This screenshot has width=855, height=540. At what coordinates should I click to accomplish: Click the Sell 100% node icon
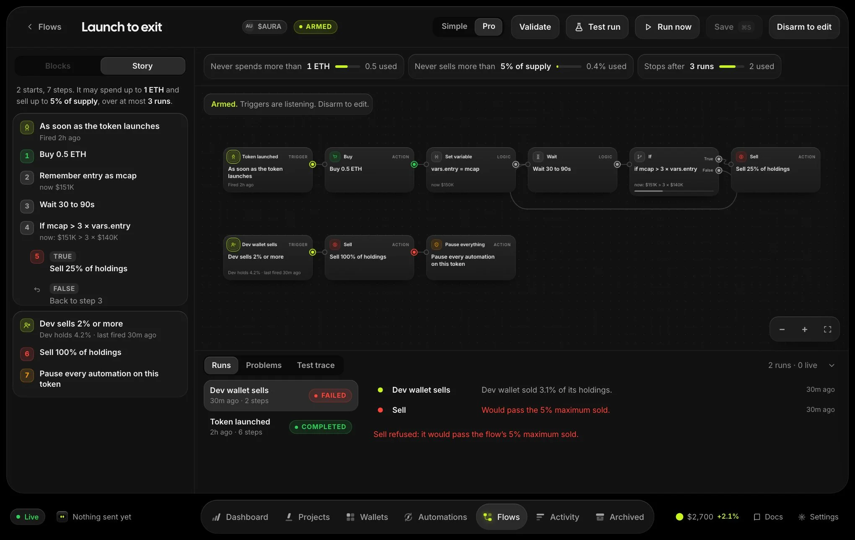[x=335, y=244]
